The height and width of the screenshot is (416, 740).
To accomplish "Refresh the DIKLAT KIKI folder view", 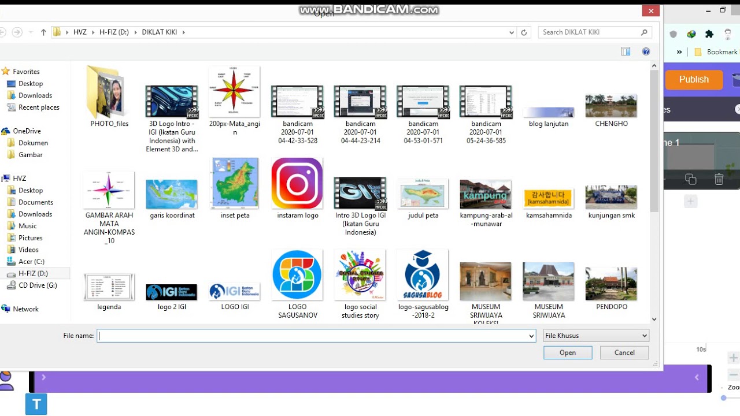I will pyautogui.click(x=524, y=32).
